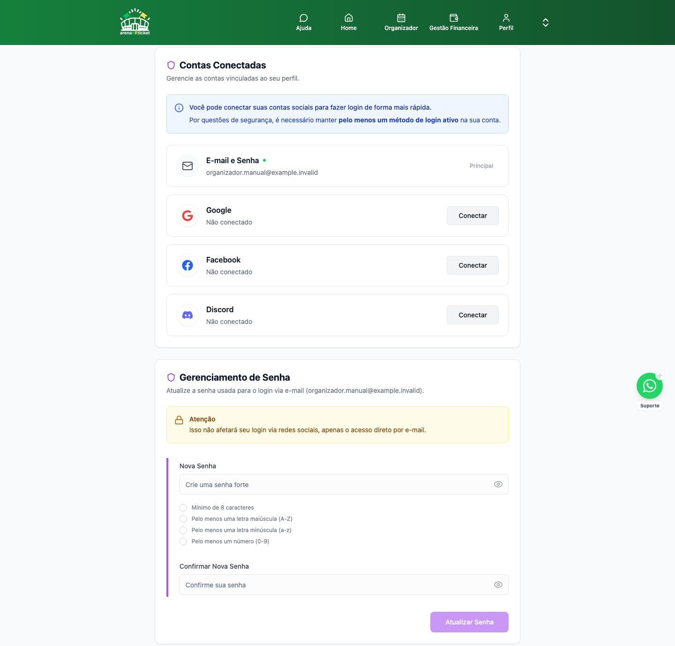Open the Perfil user icon

click(506, 18)
